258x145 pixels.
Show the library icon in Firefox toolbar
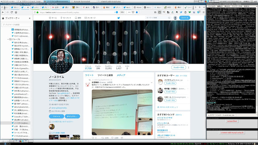tap(155, 12)
